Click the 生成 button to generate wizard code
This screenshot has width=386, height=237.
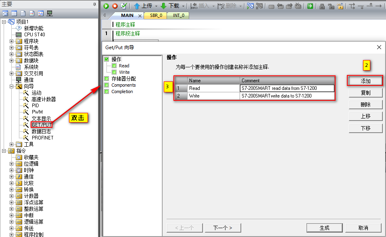click(x=324, y=228)
